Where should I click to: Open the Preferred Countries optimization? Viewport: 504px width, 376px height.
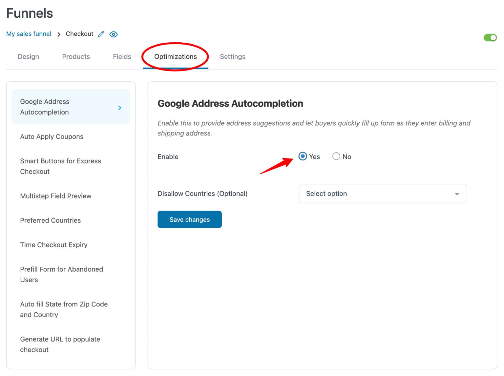pyautogui.click(x=50, y=220)
